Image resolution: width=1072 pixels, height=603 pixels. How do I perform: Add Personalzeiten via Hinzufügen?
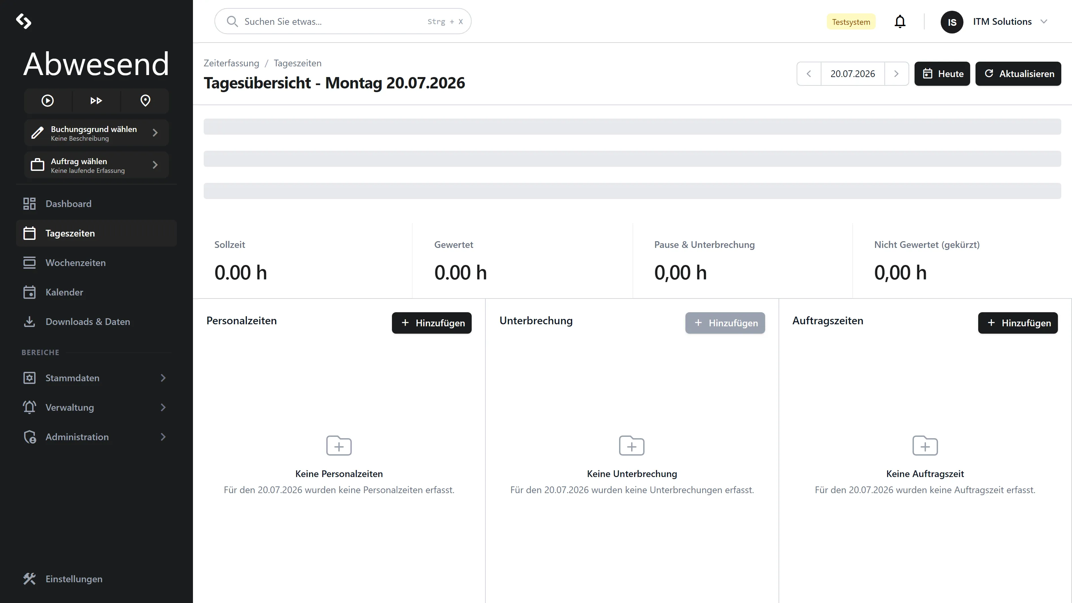[431, 323]
